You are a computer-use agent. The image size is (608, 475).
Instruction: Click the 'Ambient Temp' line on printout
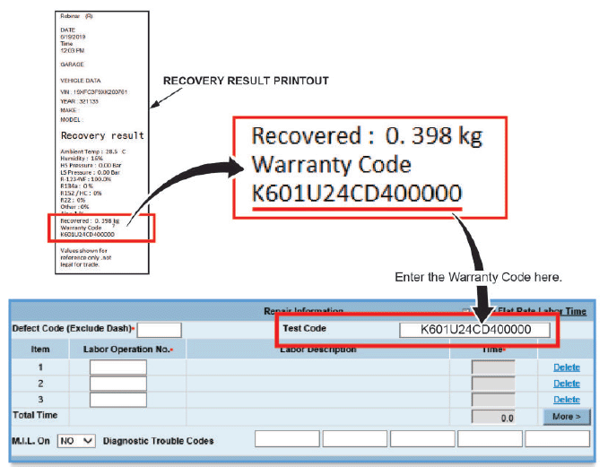pyautogui.click(x=93, y=151)
